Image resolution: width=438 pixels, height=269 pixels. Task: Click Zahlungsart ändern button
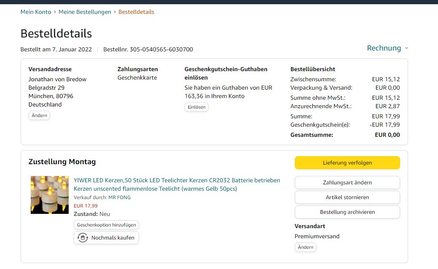[x=347, y=182]
